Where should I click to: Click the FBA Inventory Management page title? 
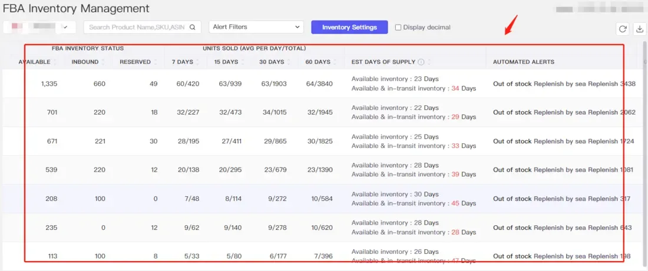tap(76, 8)
